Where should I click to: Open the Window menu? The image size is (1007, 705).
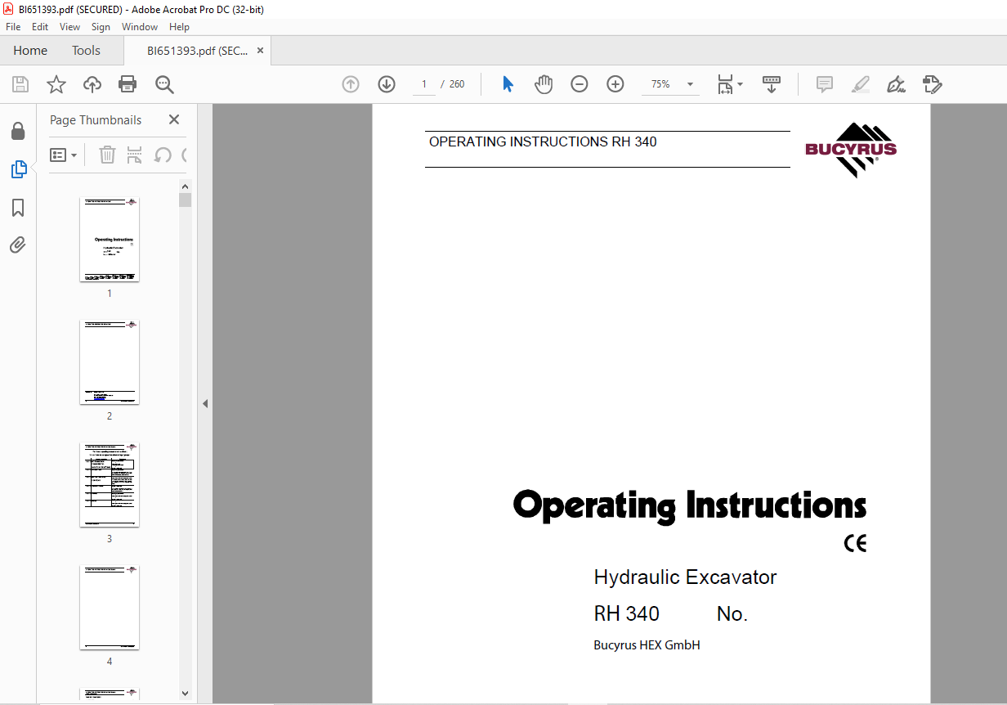(140, 27)
